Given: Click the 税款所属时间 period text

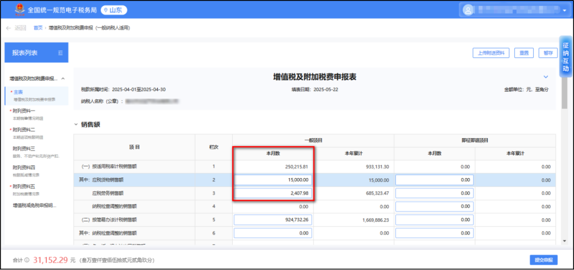Looking at the screenshot, I should pyautogui.click(x=123, y=89).
